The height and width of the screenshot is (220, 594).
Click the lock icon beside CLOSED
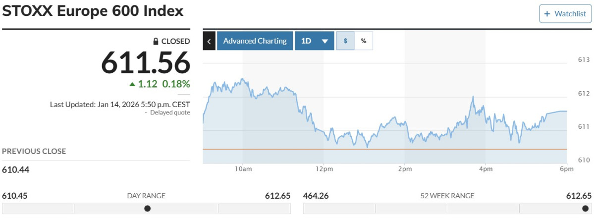[x=156, y=42]
